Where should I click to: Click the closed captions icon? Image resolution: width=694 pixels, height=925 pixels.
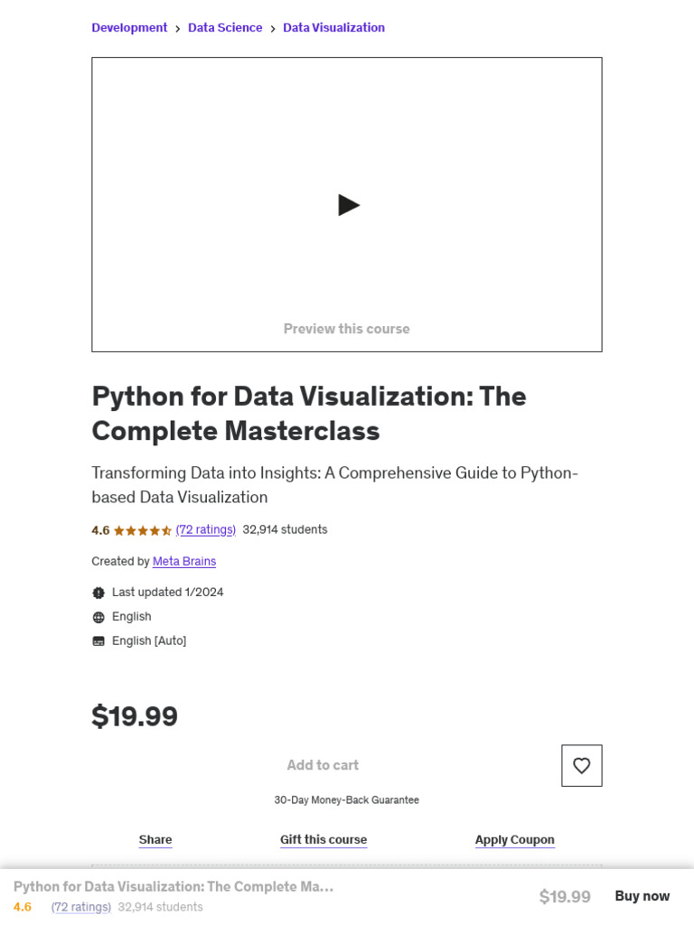[98, 641]
